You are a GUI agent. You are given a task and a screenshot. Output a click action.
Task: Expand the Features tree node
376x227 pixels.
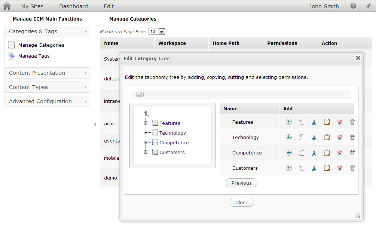tap(146, 123)
